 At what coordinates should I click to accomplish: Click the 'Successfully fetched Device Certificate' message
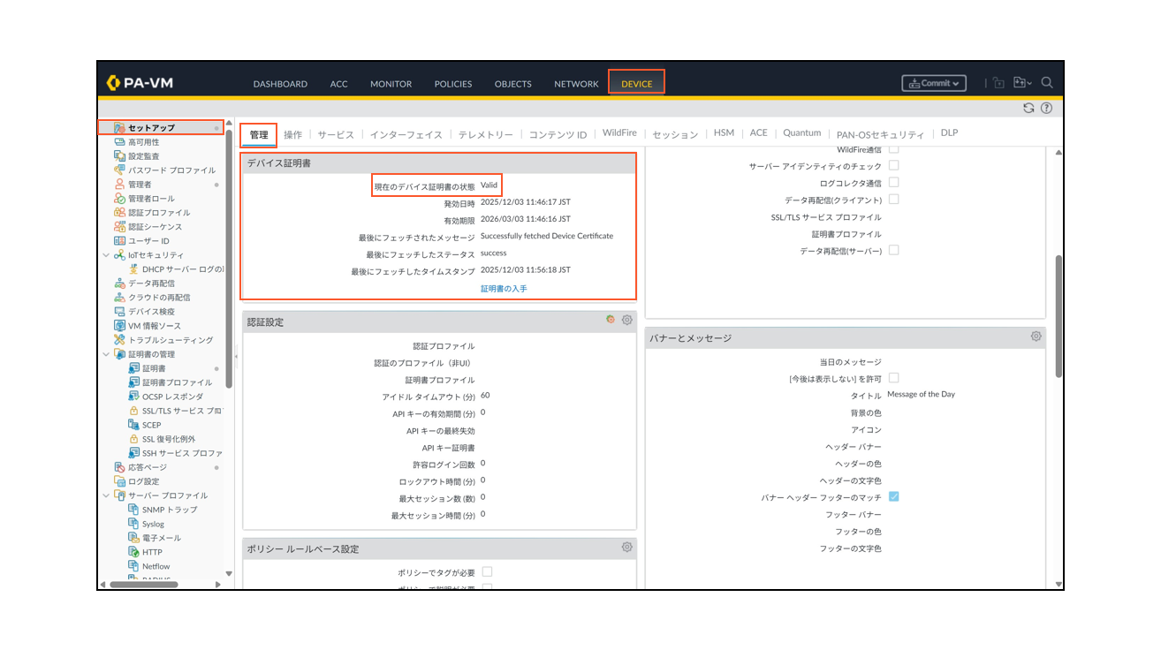[547, 236]
